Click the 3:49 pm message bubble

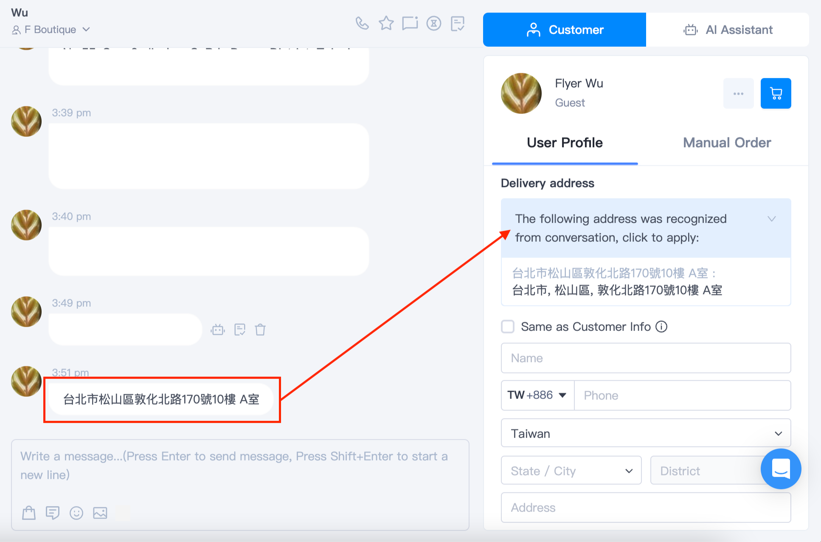(x=125, y=330)
